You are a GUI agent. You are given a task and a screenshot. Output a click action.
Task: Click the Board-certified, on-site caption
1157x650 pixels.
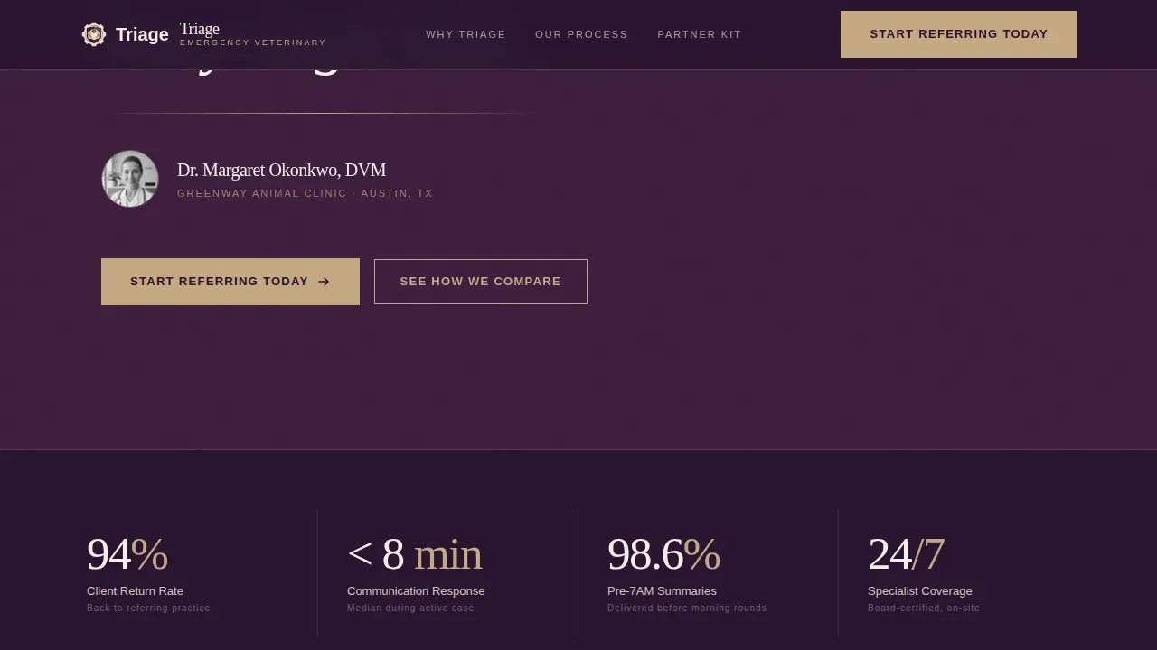[x=924, y=608]
